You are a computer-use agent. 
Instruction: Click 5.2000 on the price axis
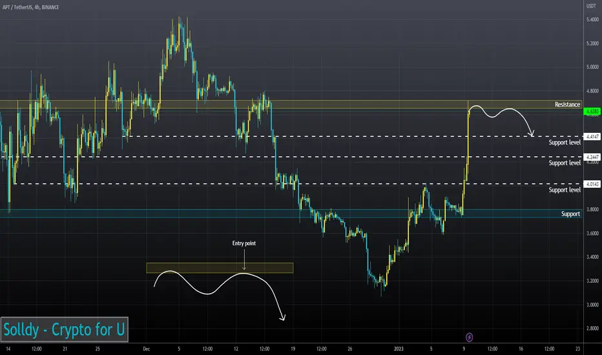(x=592, y=43)
